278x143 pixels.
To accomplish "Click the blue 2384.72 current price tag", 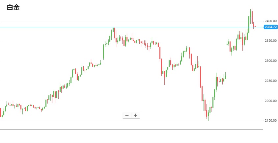I will point(270,27).
